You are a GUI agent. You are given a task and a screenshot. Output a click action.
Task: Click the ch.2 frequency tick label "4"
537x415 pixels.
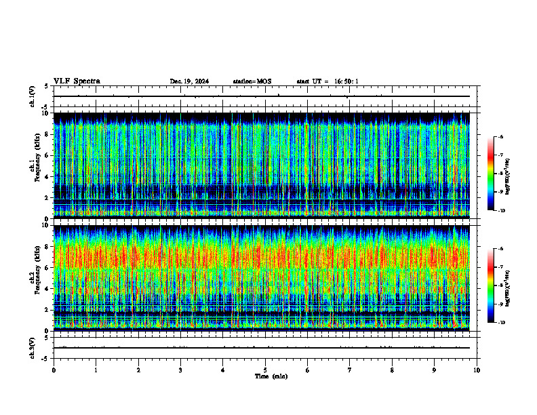47,289
